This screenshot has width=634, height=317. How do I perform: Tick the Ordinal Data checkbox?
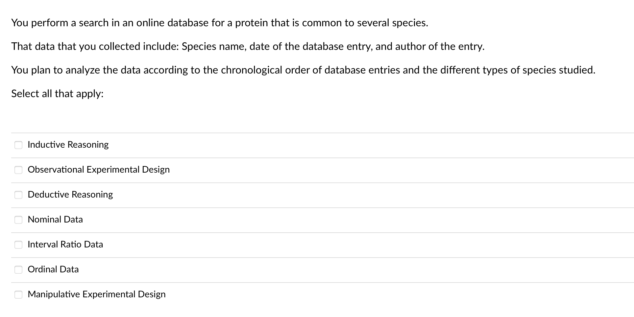coord(18,270)
